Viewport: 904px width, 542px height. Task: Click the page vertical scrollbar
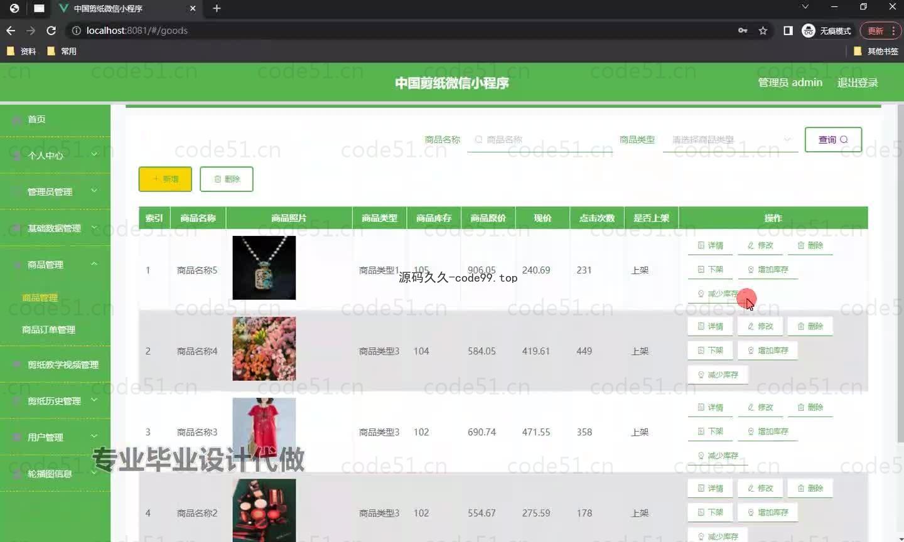click(x=900, y=273)
